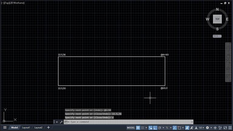Click auto-add annotation scales icon
This screenshot has height=131, width=233.
(192, 128)
